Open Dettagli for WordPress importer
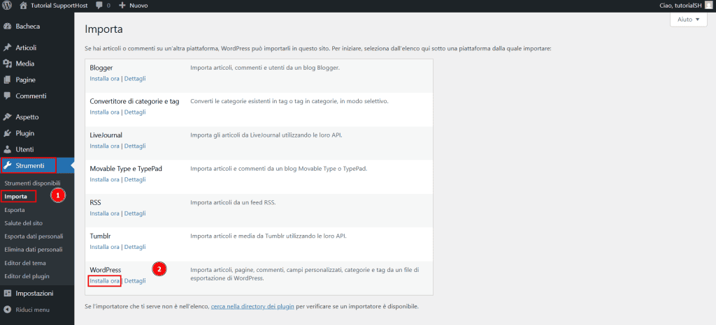This screenshot has height=325, width=716. pos(135,281)
